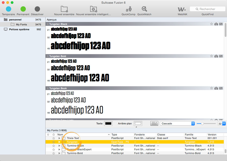Open the Texte color swatch
The height and width of the screenshot is (161, 227).
[x=108, y=123]
